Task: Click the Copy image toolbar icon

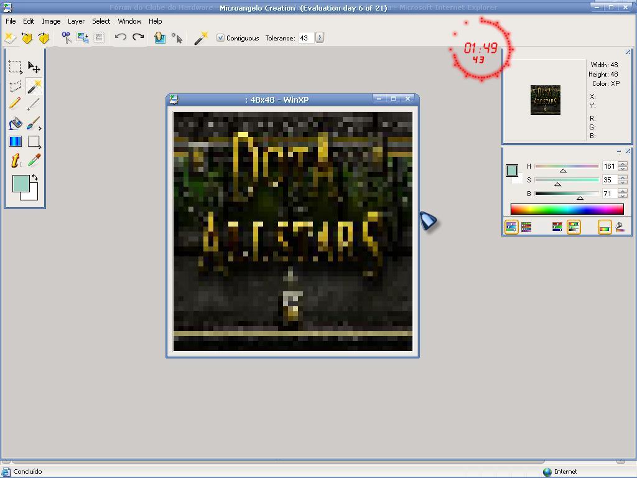Action: coord(83,38)
